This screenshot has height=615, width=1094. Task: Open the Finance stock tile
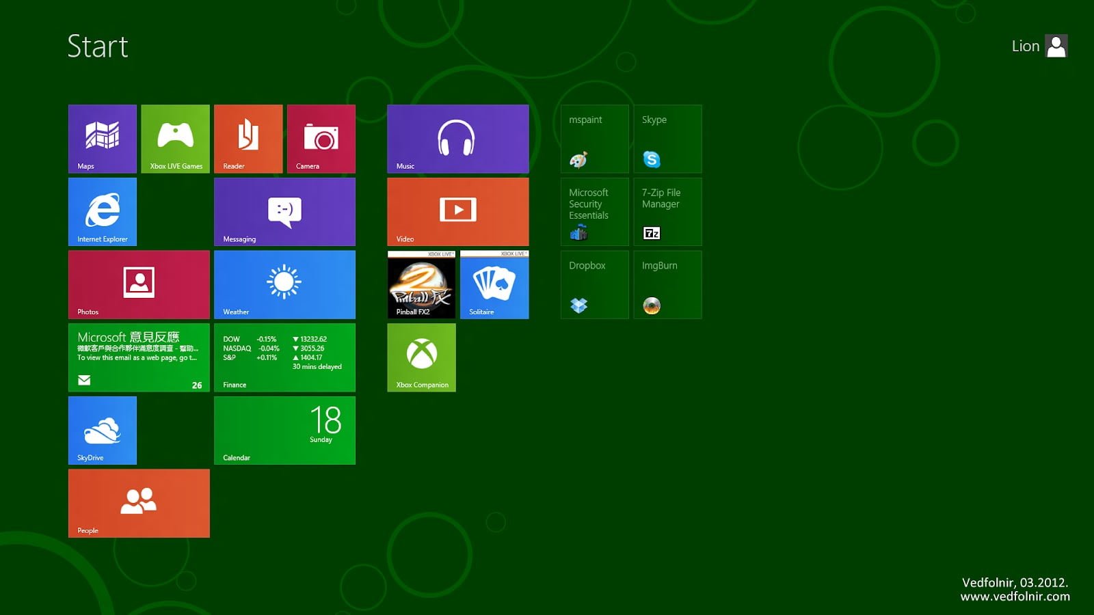(x=284, y=357)
